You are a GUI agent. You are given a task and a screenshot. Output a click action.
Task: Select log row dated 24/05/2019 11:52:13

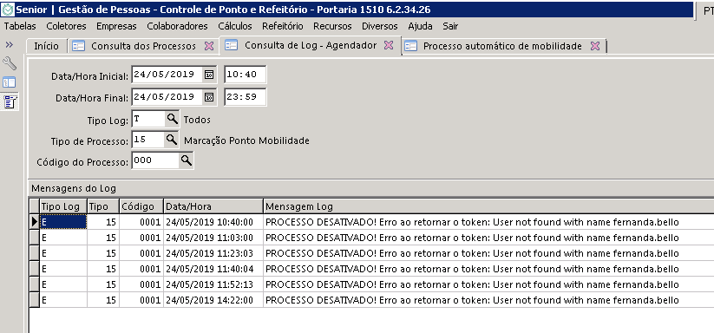click(371, 284)
